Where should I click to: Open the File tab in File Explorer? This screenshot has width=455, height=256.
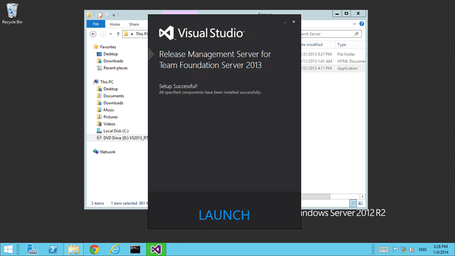[96, 24]
